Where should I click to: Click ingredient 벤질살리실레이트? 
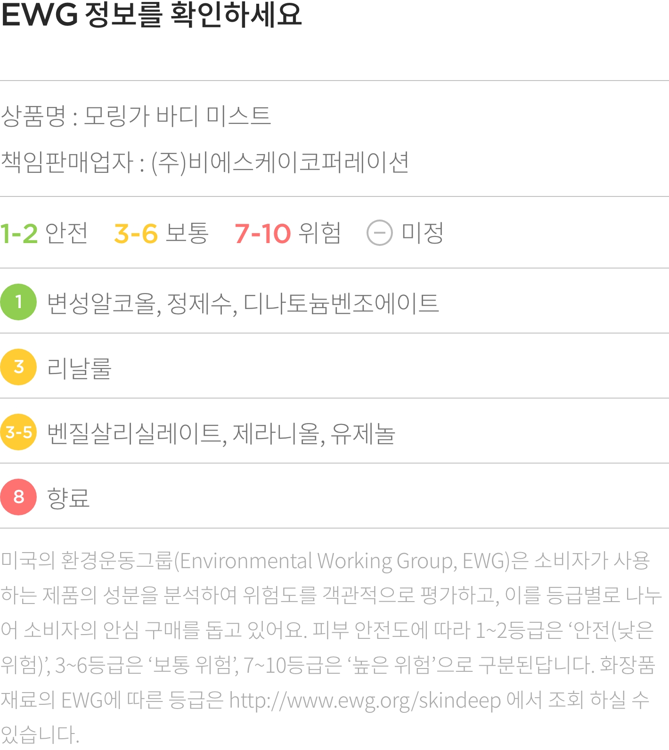(x=135, y=433)
